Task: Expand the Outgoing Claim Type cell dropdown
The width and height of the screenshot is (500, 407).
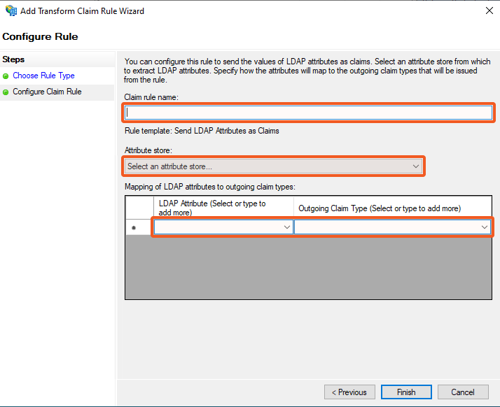Action: [x=484, y=227]
